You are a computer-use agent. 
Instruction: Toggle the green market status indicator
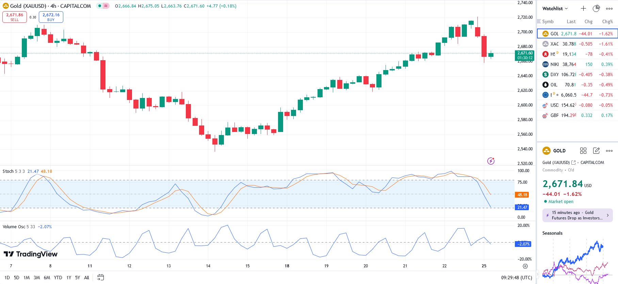pyautogui.click(x=100, y=6)
